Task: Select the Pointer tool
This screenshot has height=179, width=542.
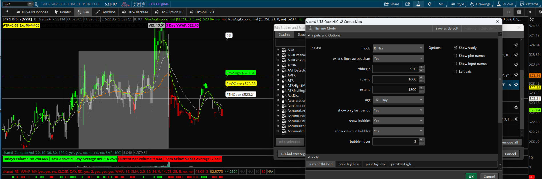Action: coord(63,12)
